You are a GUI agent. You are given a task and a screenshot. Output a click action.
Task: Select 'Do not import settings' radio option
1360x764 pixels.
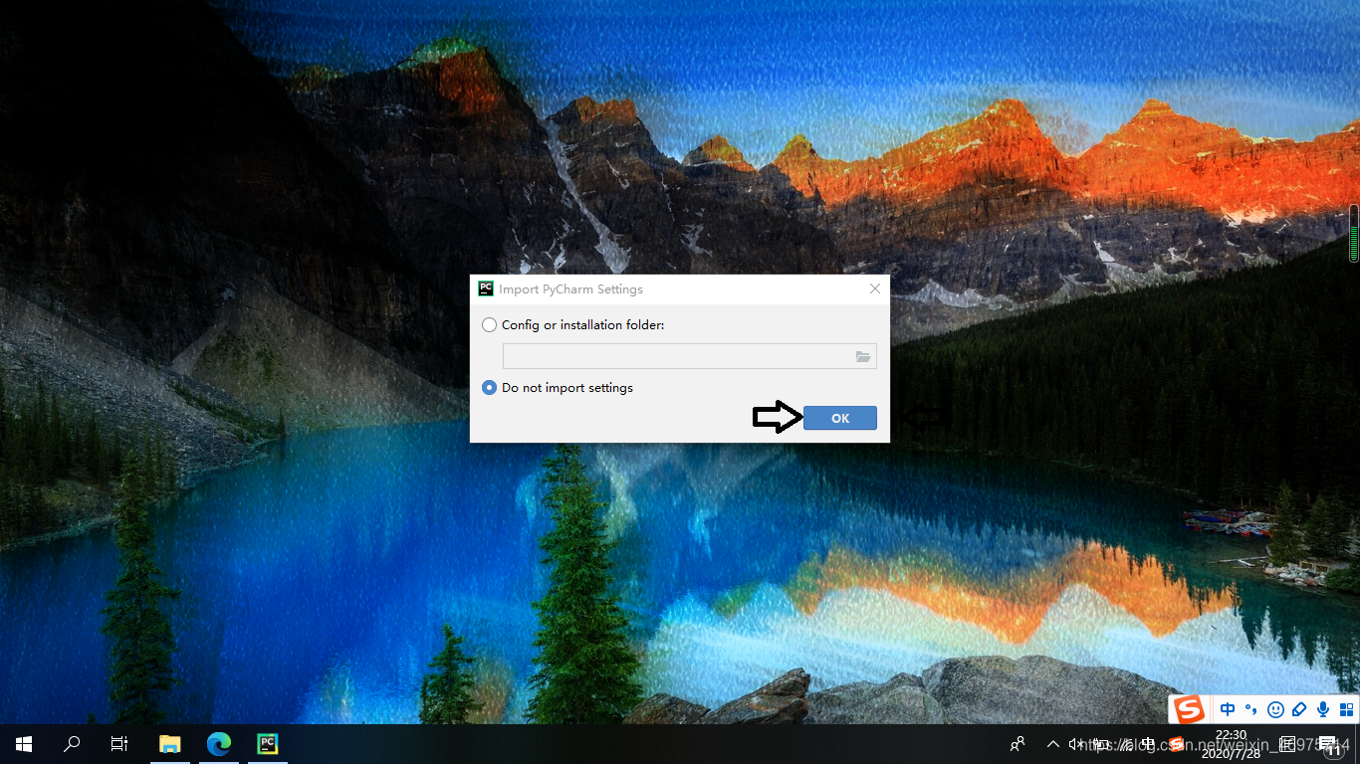(489, 388)
